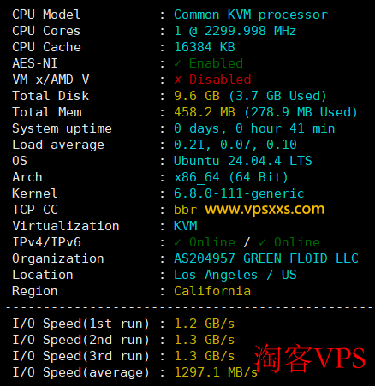Click the kernel version 6.8.0-111-generic
Image resolution: width=375 pixels, height=386 pixels.
(x=239, y=193)
